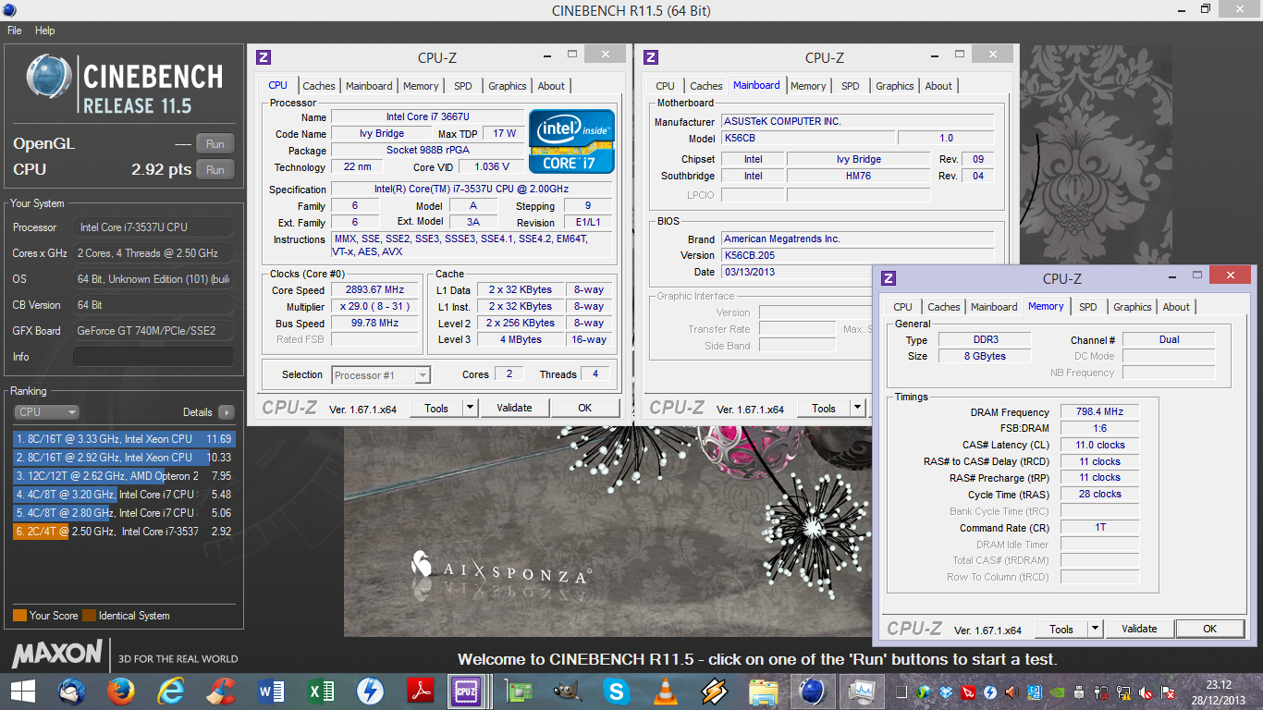Switch to Mainboard tab in Memory CPU-Z window
1263x710 pixels.
(994, 307)
